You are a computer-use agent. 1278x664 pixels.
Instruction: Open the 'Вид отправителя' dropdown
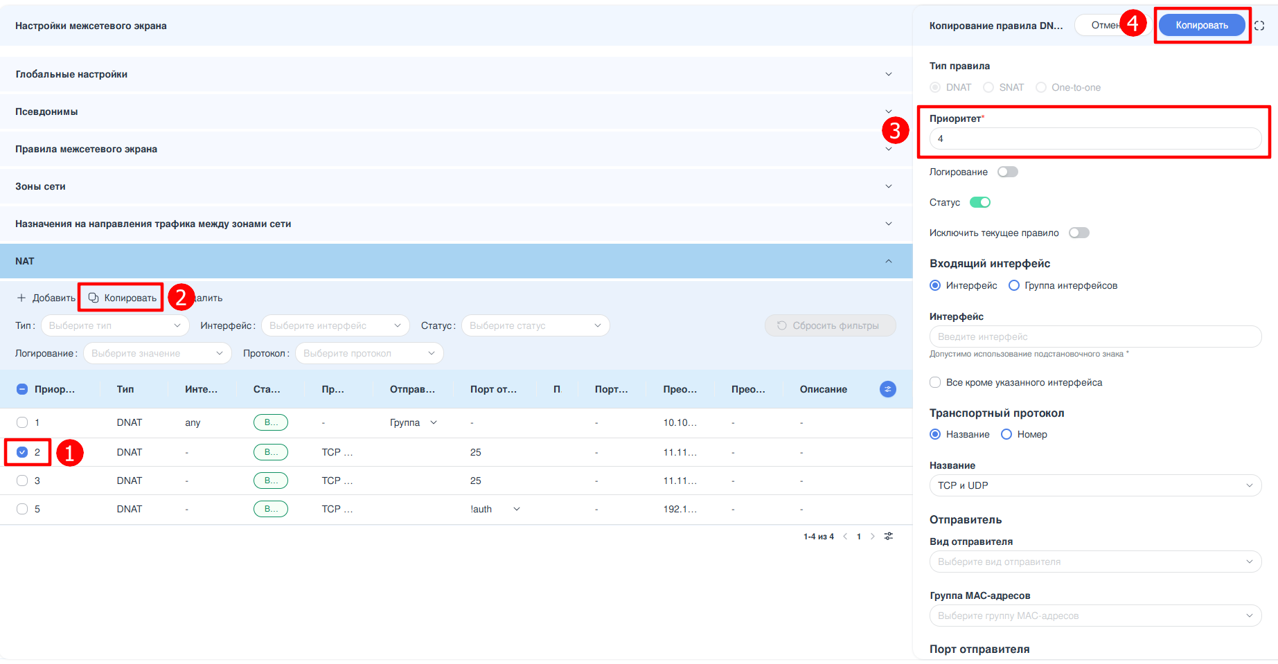1094,562
